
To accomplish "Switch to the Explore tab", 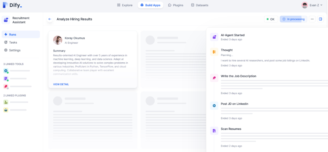I will (125, 5).
